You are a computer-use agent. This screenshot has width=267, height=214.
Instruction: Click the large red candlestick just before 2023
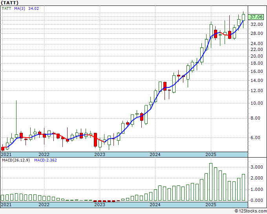[x=95, y=140]
